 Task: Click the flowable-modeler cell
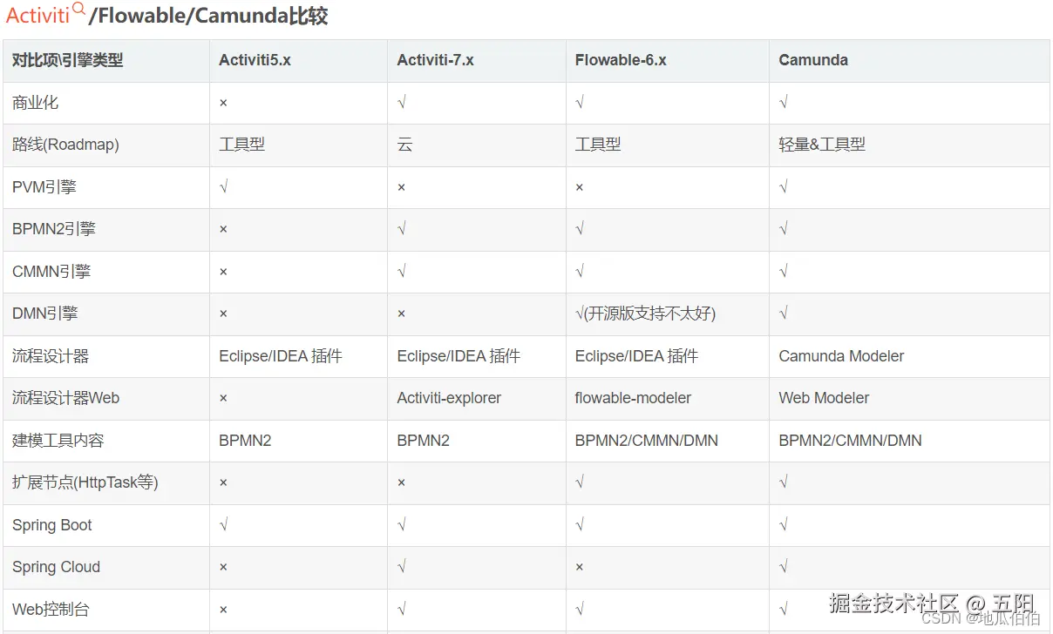pyautogui.click(x=633, y=398)
